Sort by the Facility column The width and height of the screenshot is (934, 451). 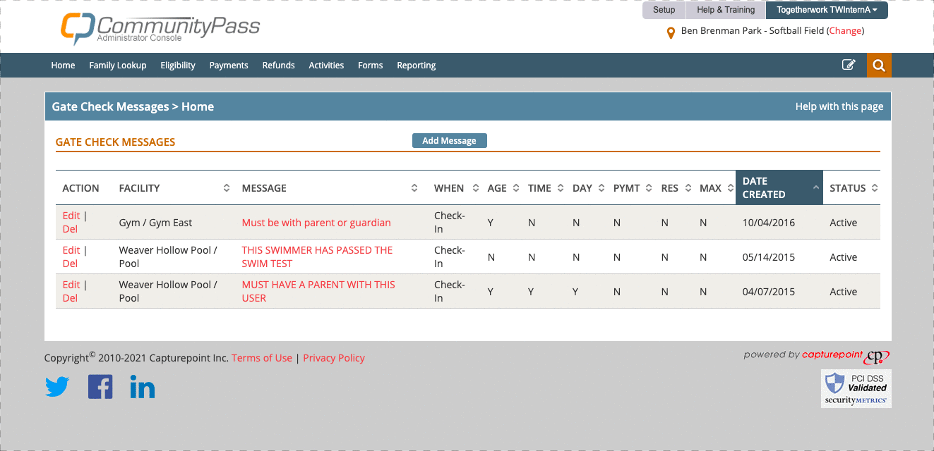pos(174,188)
